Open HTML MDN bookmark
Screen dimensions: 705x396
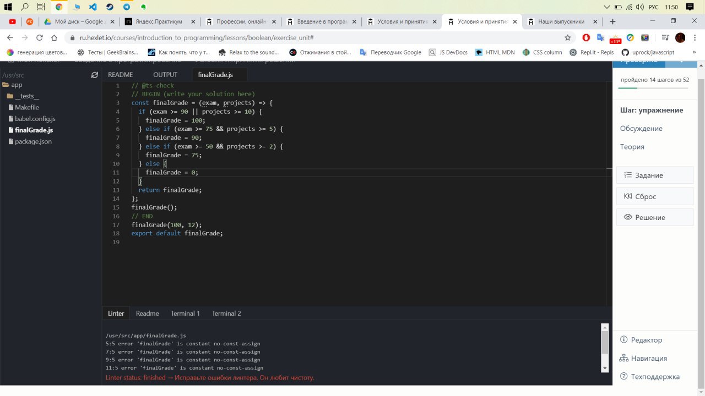[x=495, y=52]
